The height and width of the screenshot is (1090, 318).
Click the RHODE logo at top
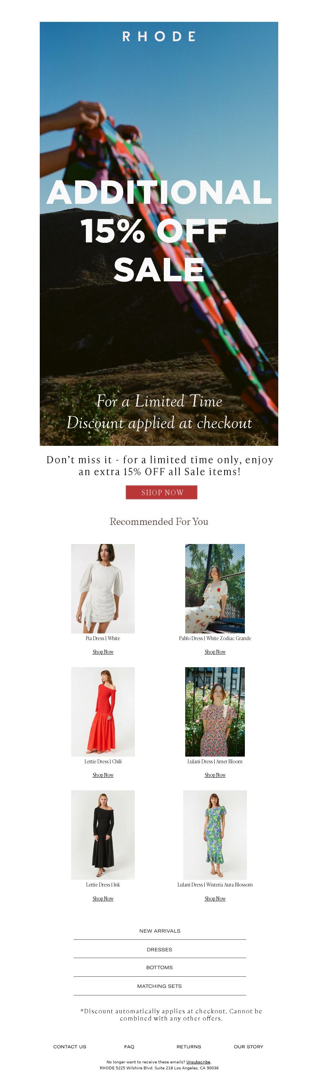coord(159,37)
